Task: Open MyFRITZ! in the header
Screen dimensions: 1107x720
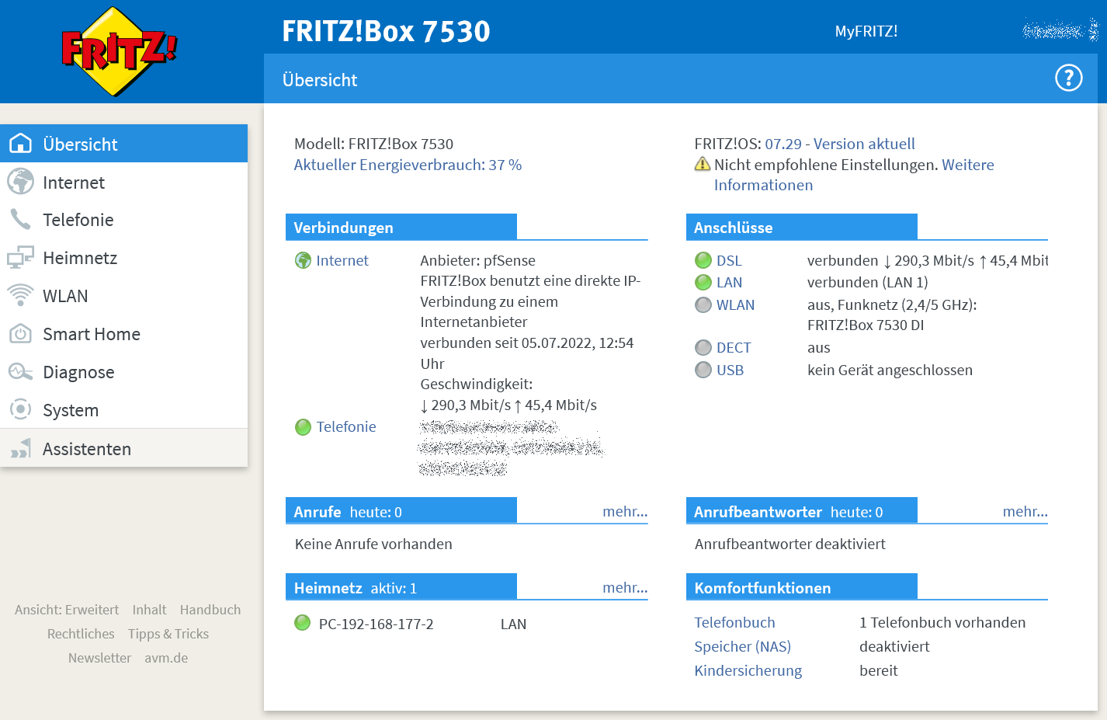Action: 866,31
